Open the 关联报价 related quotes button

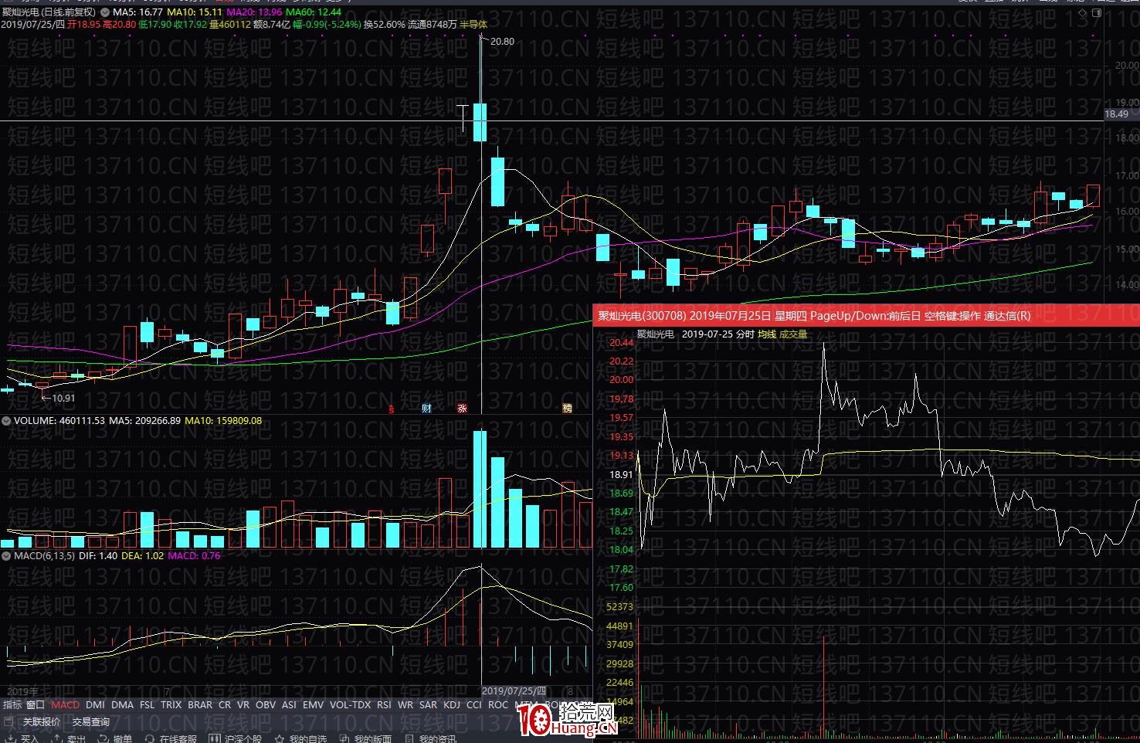(x=42, y=722)
